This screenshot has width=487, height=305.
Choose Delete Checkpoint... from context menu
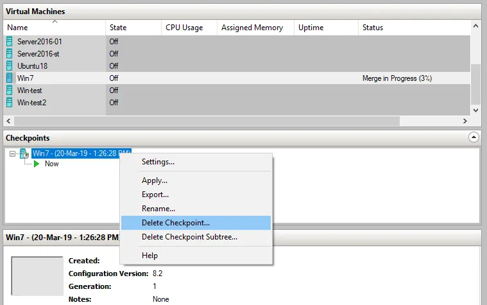[x=175, y=223]
